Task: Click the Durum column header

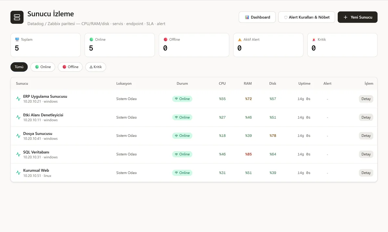Action: (182, 83)
